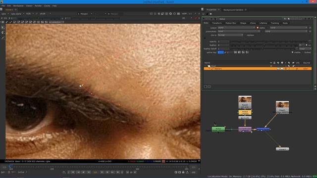This screenshot has height=178, width=317.
Task: Switch to the Background Renders tab
Action: (233, 10)
